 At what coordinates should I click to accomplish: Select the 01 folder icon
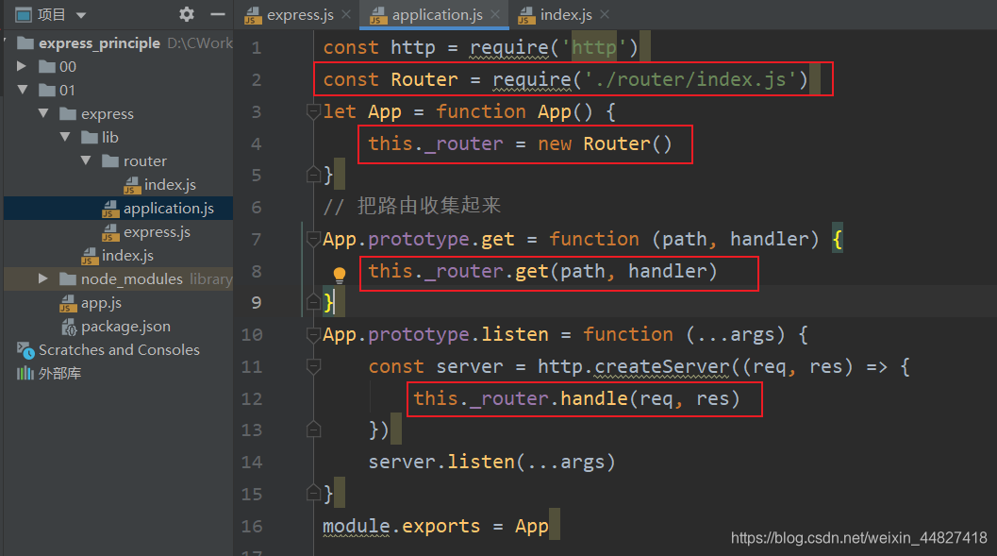(47, 90)
